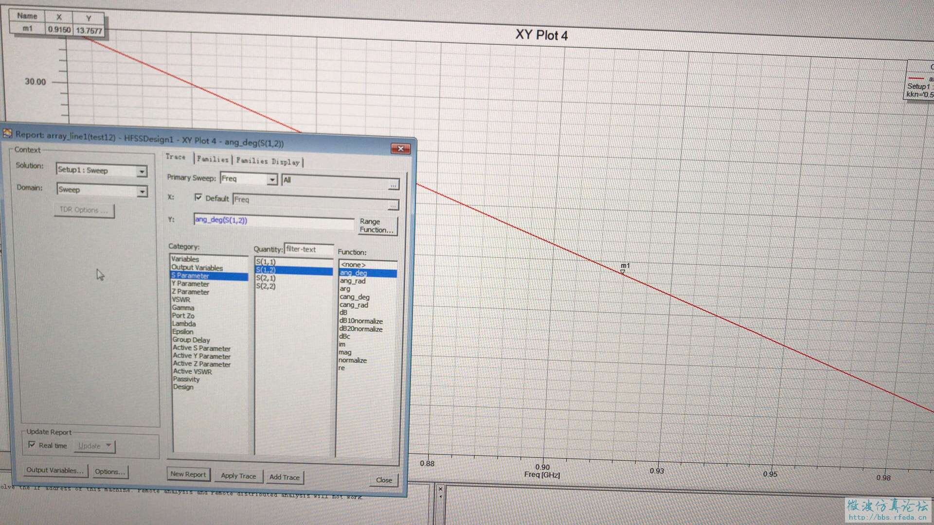Click the Range Function button
Viewport: 934px width, 525px height.
(377, 226)
